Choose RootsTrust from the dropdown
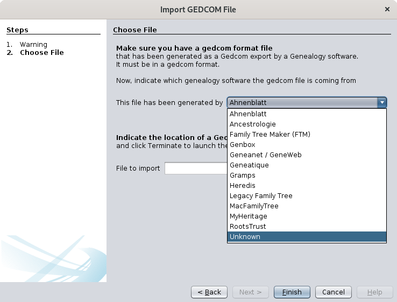The height and width of the screenshot is (302, 397). 307,227
